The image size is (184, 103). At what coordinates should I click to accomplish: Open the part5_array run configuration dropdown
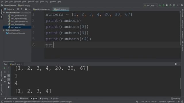point(150,5)
